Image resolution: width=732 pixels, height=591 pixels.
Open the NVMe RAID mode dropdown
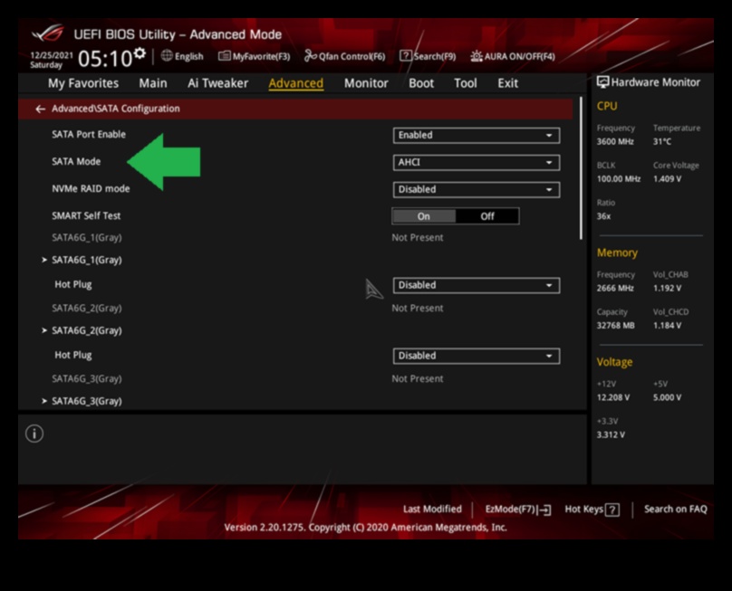(x=477, y=190)
